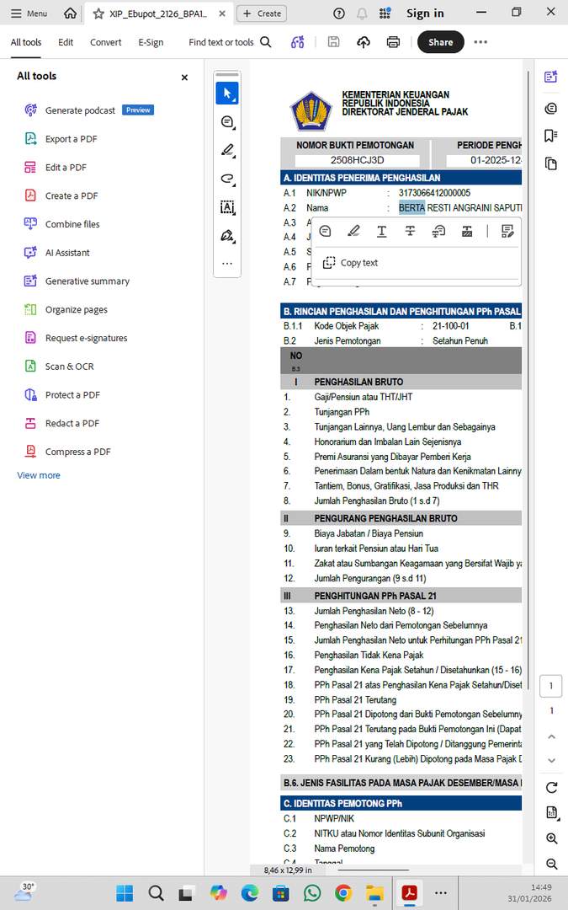
Task: Open the page display fit options dropdown
Action: pyautogui.click(x=551, y=813)
